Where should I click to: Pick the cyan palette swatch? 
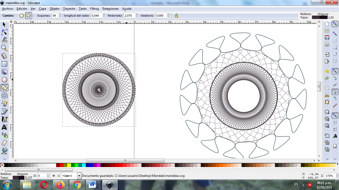(84, 165)
